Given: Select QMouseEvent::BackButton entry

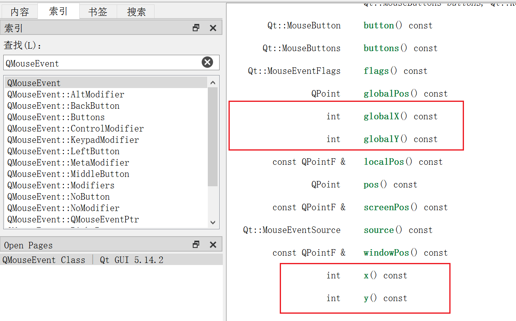Looking at the screenshot, I should click(x=63, y=106).
